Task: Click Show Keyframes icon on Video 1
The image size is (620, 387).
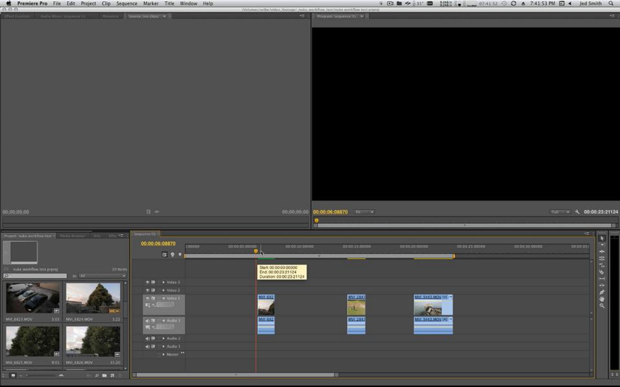Action: tap(153, 305)
